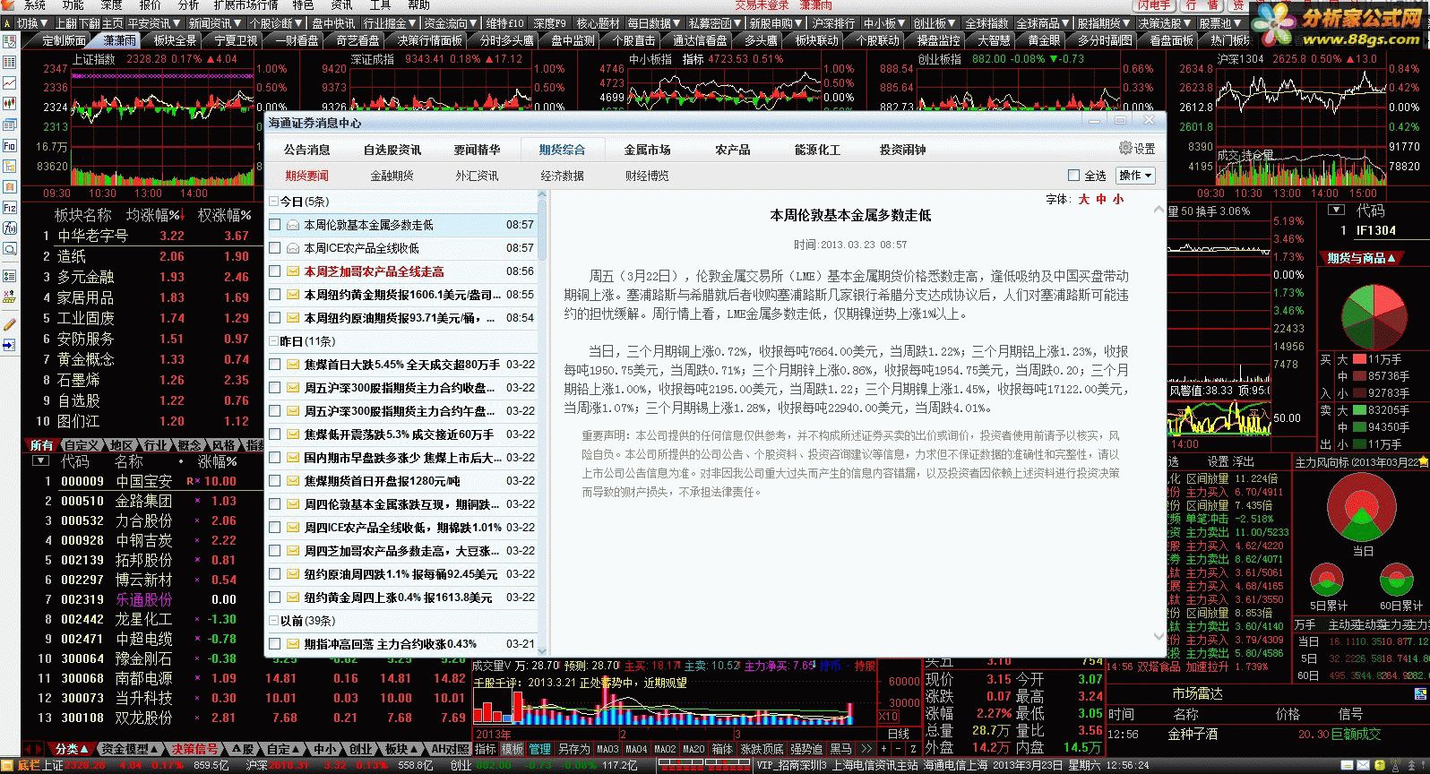This screenshot has height=774, width=1430.
Task: Open the 分析 menu in menu bar
Action: 189,5
